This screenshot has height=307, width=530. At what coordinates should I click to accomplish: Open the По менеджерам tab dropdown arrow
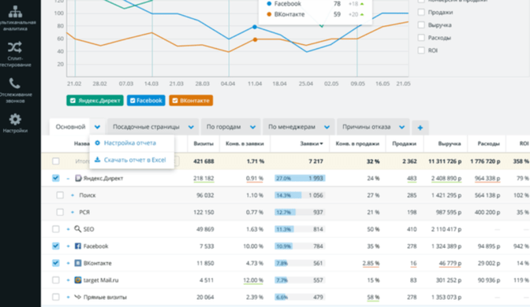327,128
